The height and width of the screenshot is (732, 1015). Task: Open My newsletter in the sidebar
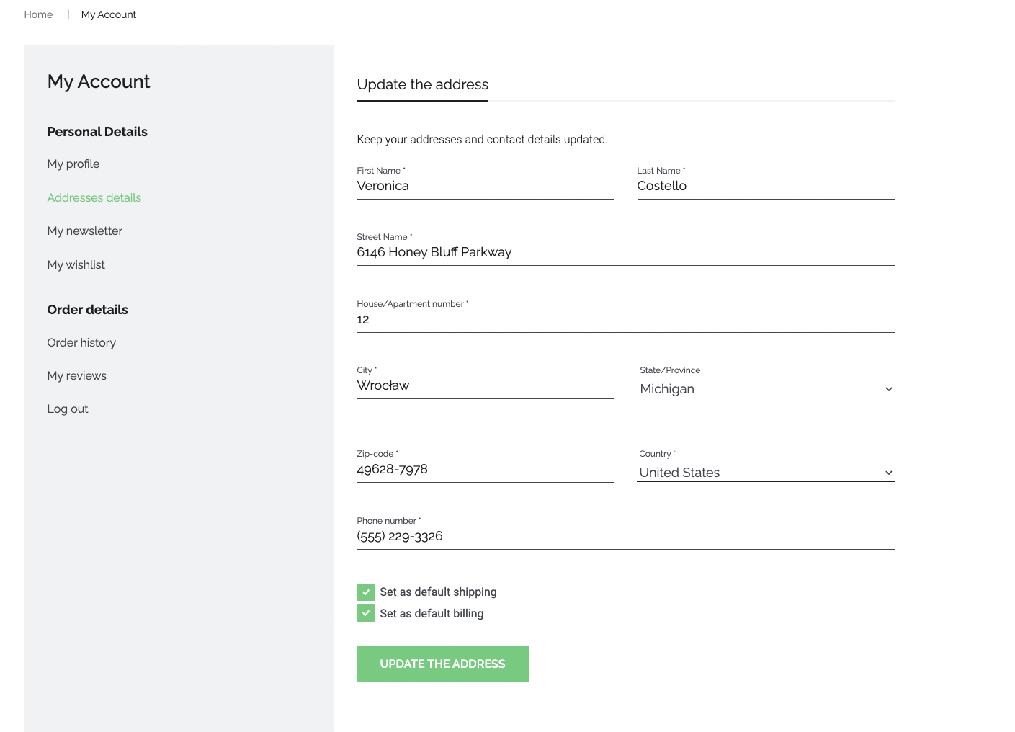point(85,231)
